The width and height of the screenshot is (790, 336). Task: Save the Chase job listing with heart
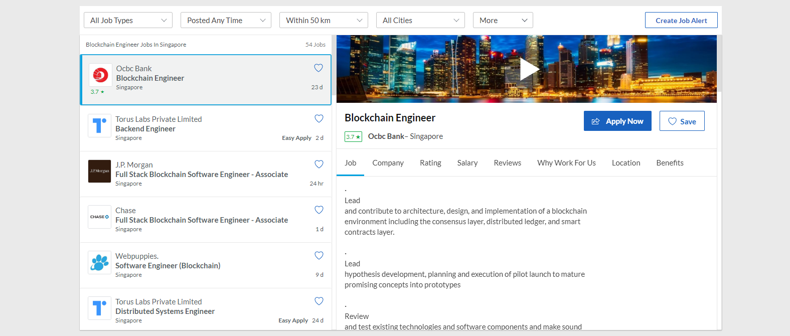click(x=319, y=210)
